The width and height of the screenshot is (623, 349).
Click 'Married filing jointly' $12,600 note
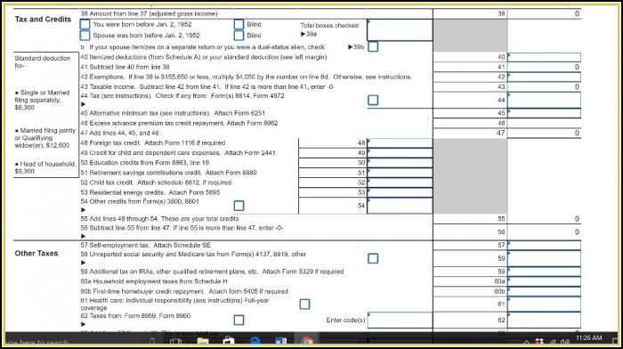(x=44, y=137)
